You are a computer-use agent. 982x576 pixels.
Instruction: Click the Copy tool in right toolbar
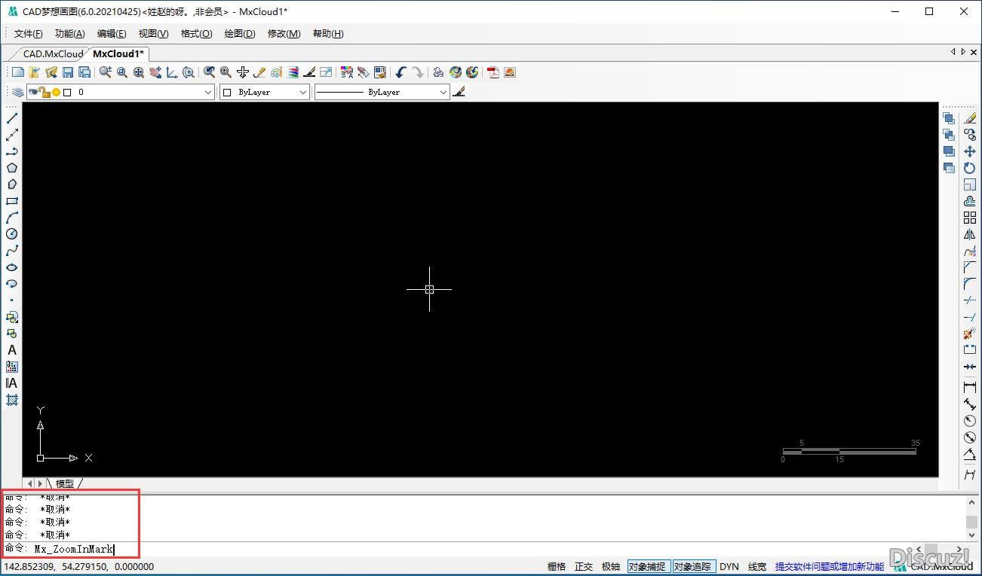coord(970,135)
